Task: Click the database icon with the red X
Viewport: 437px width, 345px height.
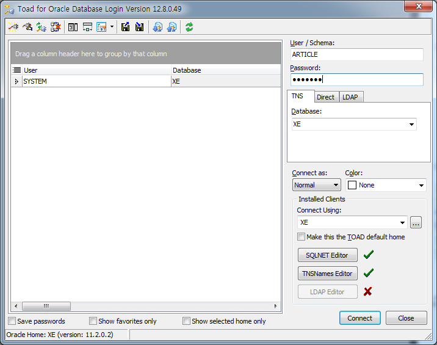Action: pos(55,27)
